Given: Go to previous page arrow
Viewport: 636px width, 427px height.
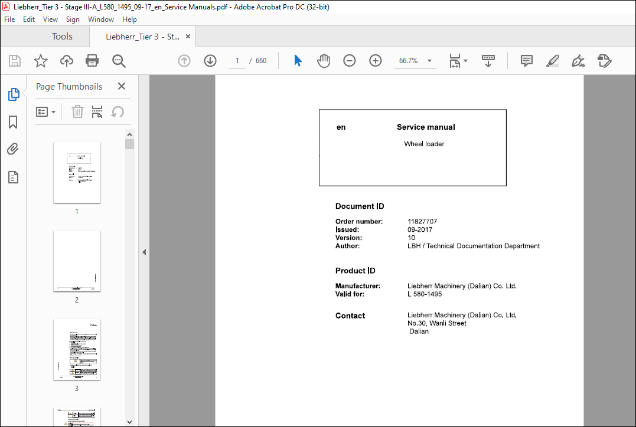Looking at the screenshot, I should point(184,61).
